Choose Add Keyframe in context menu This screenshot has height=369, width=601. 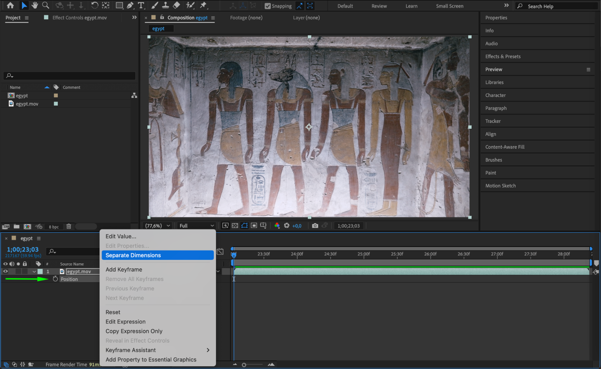[124, 270]
